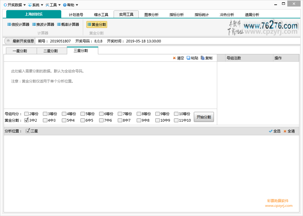Enable the 3等份 checkbox
The height and width of the screenshot is (216, 303).
[x=45, y=114]
